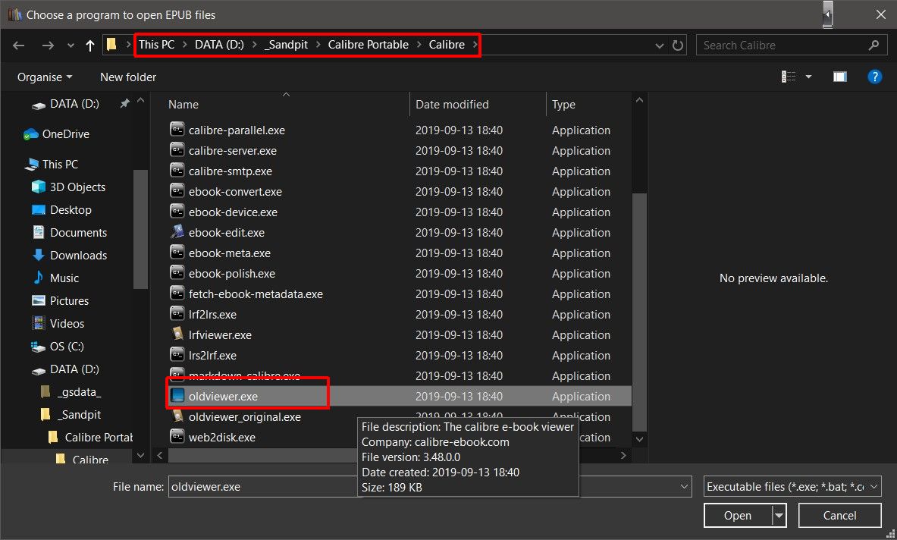The width and height of the screenshot is (897, 540).
Task: Open _Sandpit folder in sidebar tree
Action: point(79,415)
